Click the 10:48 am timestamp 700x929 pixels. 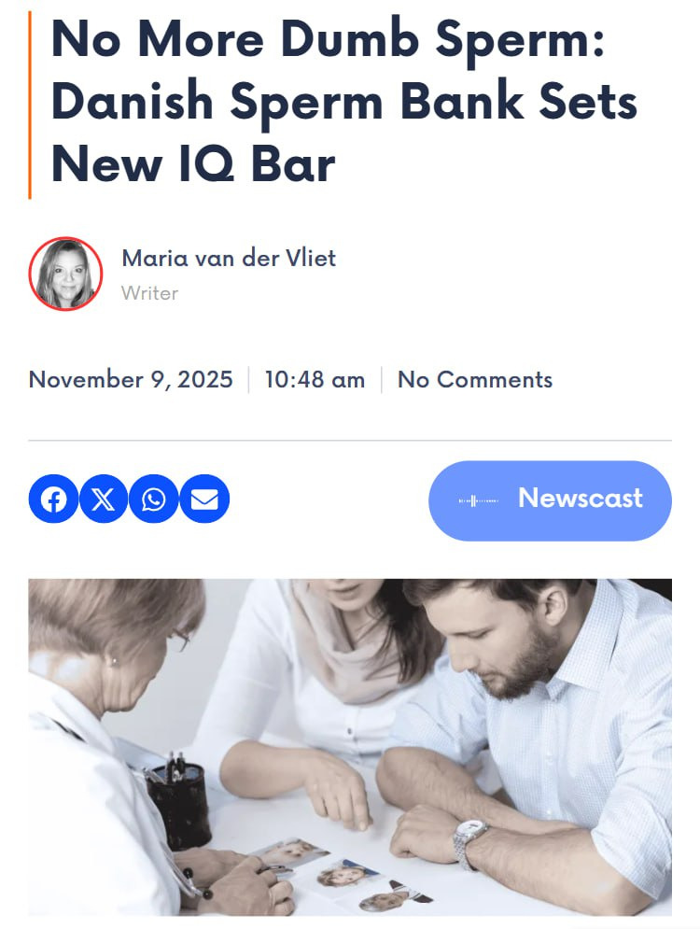click(x=315, y=380)
